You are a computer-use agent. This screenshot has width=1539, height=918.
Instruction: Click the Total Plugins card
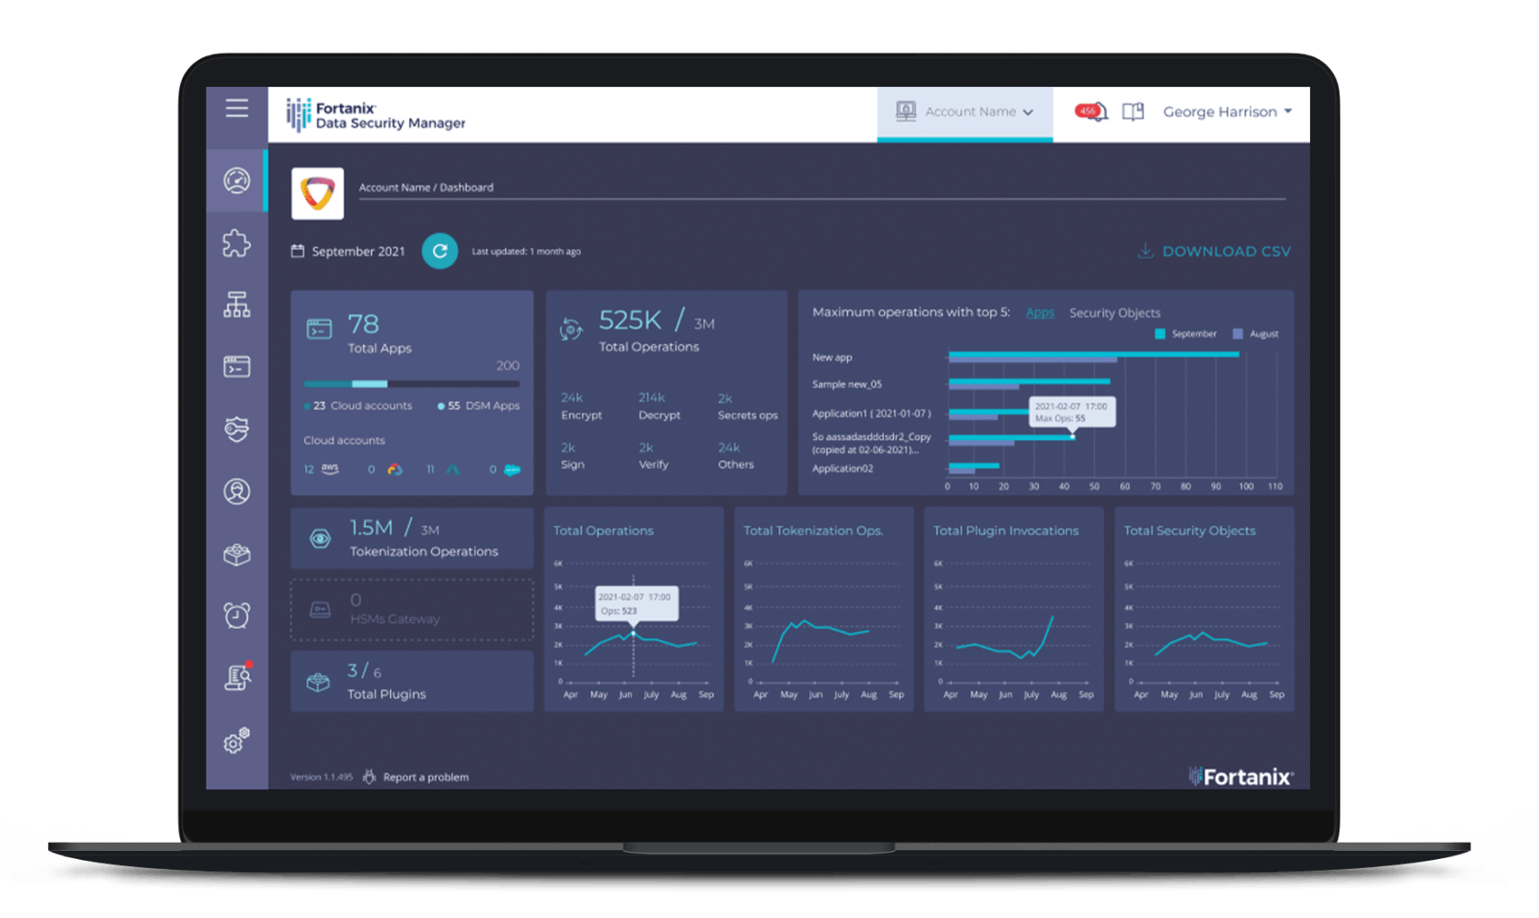coord(412,682)
